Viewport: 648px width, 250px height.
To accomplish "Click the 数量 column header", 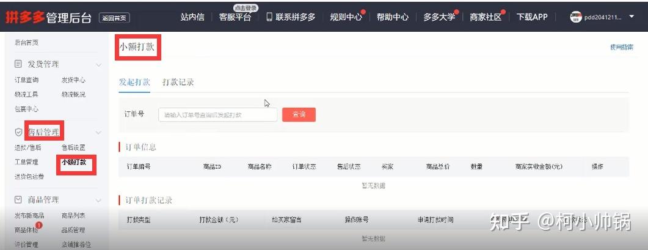I will click(x=476, y=167).
